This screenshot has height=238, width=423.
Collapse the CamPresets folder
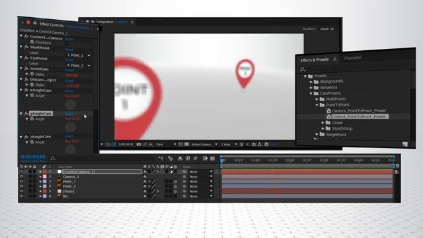point(311,93)
